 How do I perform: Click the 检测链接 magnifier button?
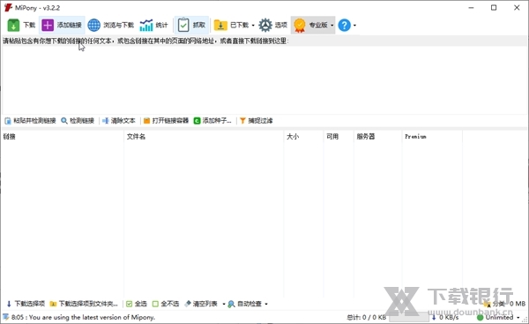coord(78,121)
